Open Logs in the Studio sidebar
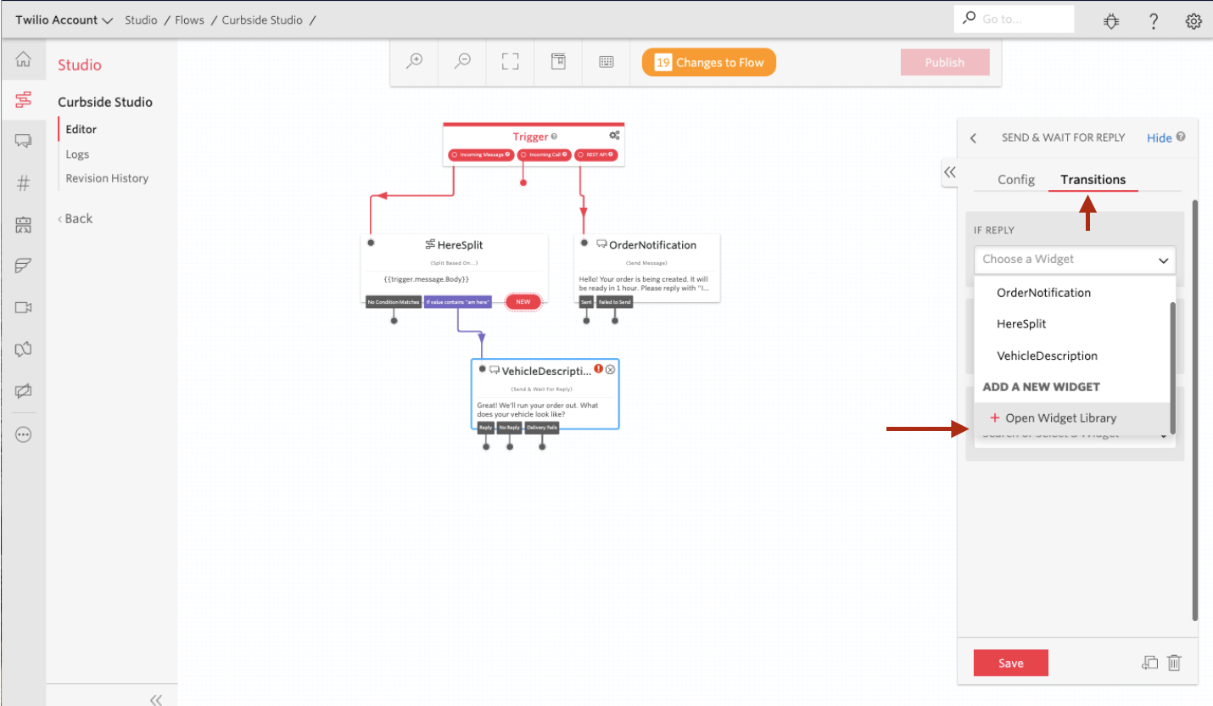 pos(77,154)
